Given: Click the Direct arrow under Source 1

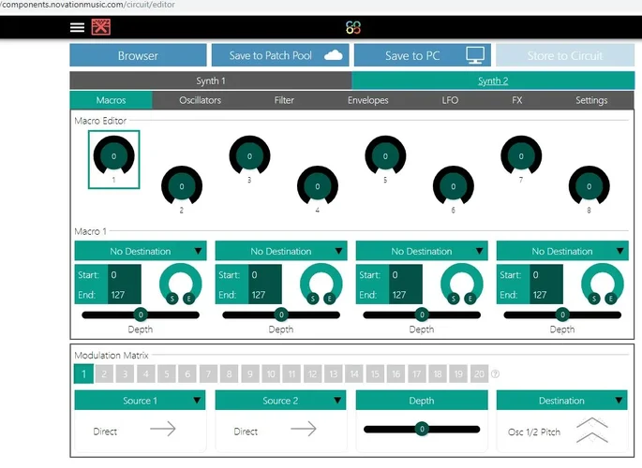Looking at the screenshot, I should click(163, 429).
